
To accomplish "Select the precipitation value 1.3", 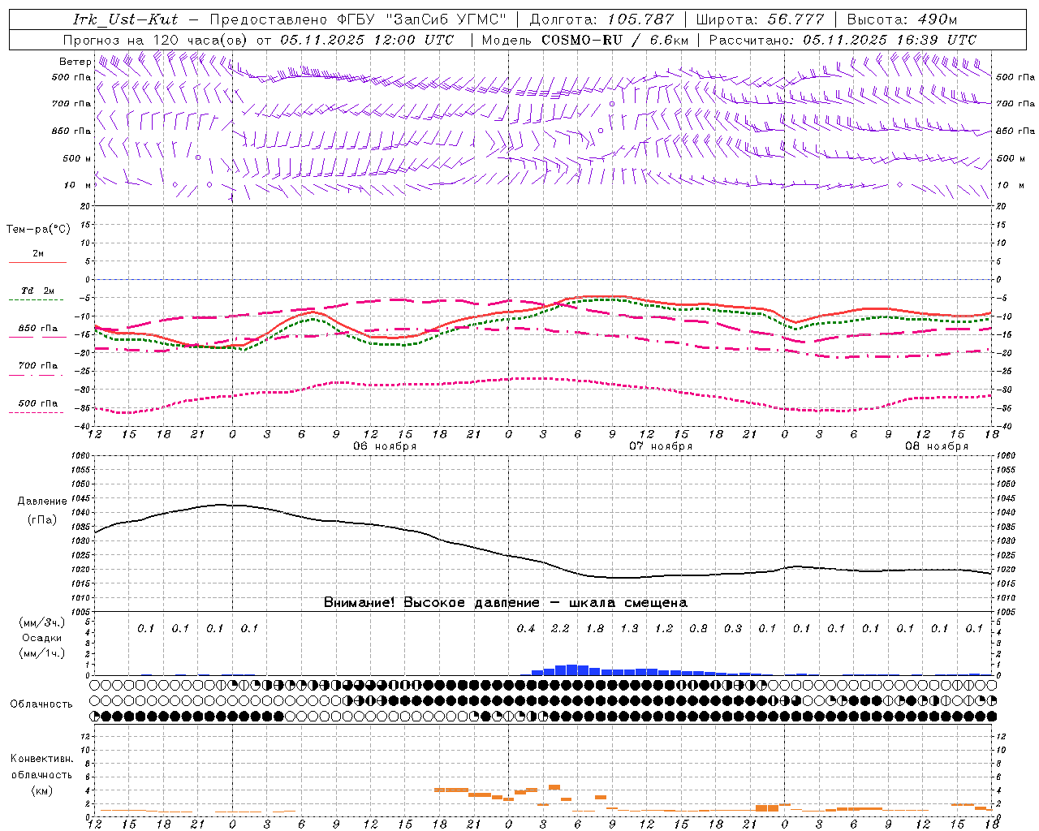I will tap(629, 628).
